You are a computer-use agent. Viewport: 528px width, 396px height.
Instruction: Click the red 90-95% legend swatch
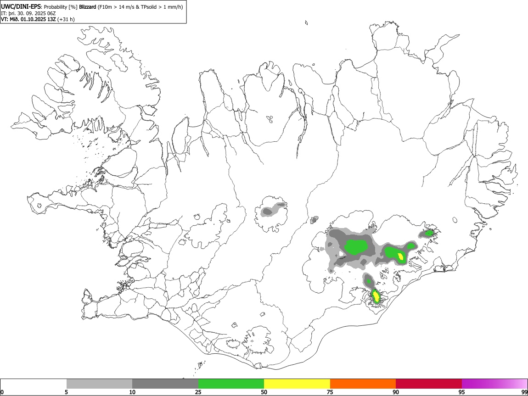[429, 384]
